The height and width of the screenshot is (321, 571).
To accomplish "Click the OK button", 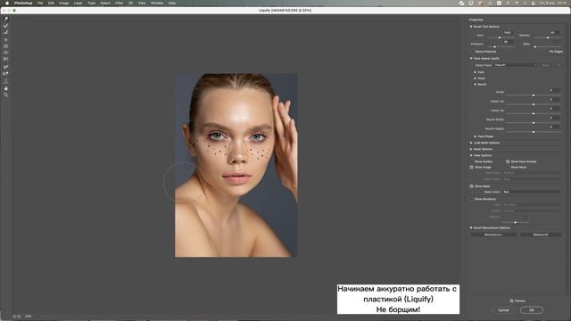I will [532, 310].
